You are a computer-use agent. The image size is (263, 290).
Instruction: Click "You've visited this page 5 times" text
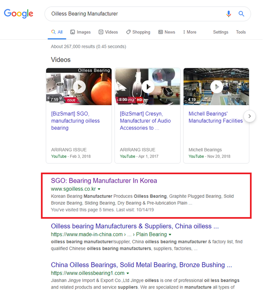[x=102, y=210]
